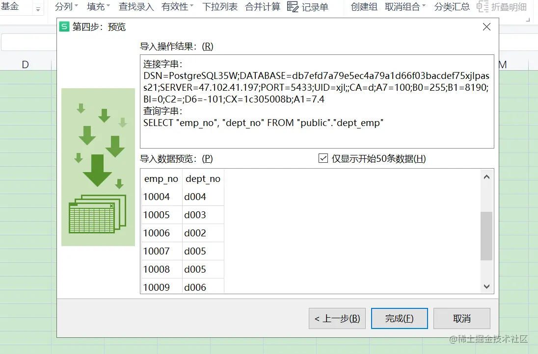
Task: Click the preview scrollbar up arrow
Action: coord(486,177)
